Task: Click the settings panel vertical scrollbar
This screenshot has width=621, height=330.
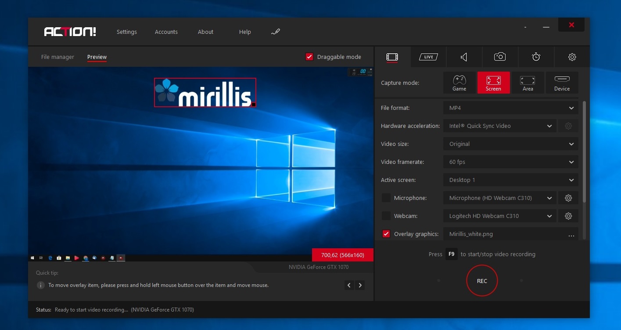Action: pos(584,152)
